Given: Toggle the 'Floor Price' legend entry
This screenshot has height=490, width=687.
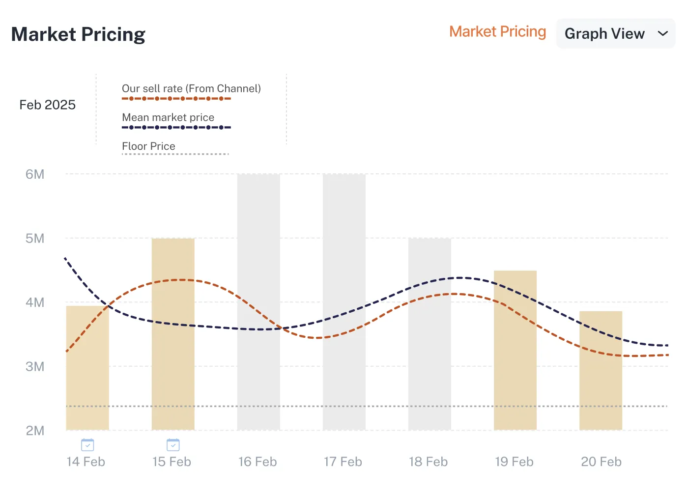Looking at the screenshot, I should click(148, 146).
